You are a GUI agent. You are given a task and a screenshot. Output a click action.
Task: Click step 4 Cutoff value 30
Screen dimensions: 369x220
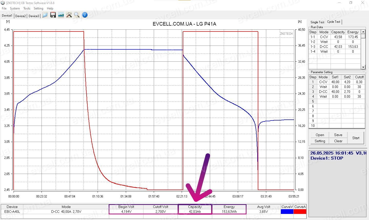tap(359, 96)
